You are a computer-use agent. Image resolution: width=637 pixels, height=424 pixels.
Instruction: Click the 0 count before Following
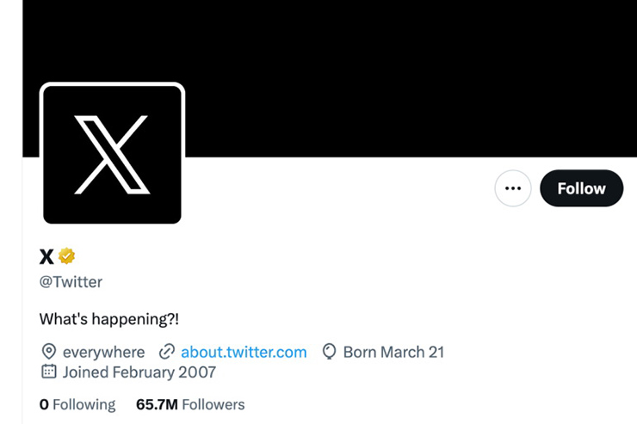tap(44, 404)
